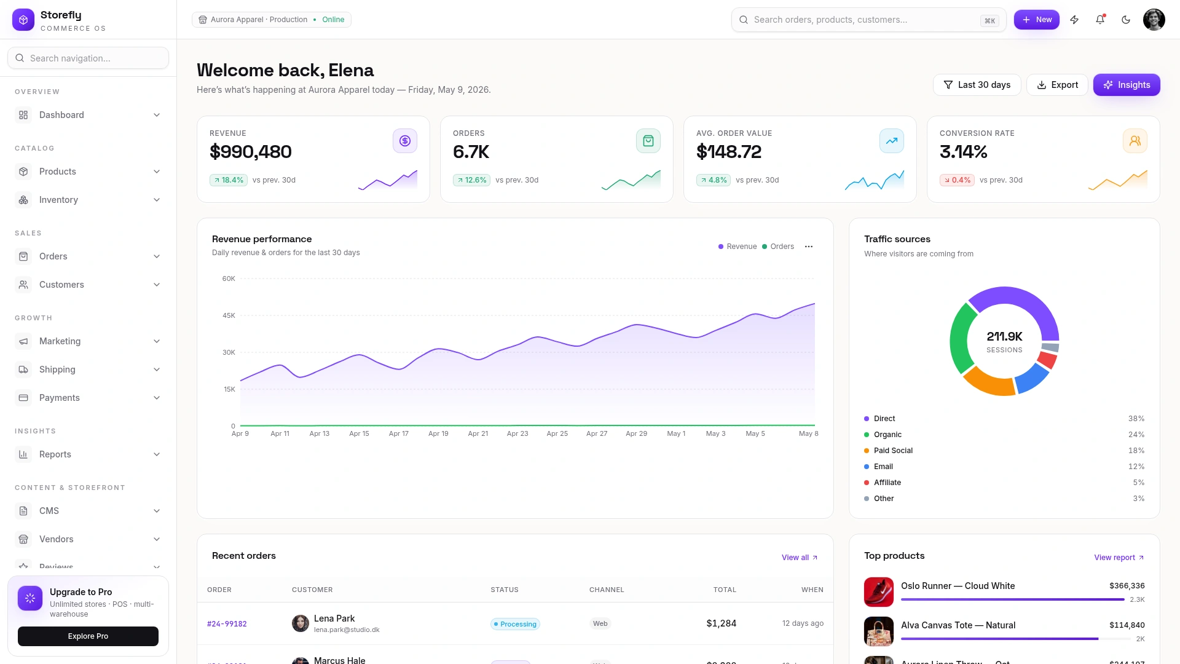1180x664 pixels.
Task: Open the Last 30 days filter
Action: pyautogui.click(x=977, y=85)
